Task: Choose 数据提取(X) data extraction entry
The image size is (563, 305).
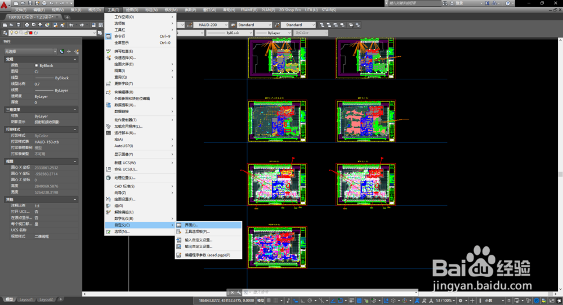Action: [140, 105]
